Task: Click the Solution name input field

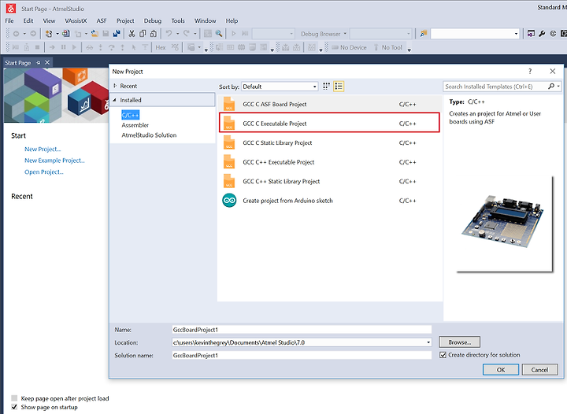Action: tap(302, 355)
